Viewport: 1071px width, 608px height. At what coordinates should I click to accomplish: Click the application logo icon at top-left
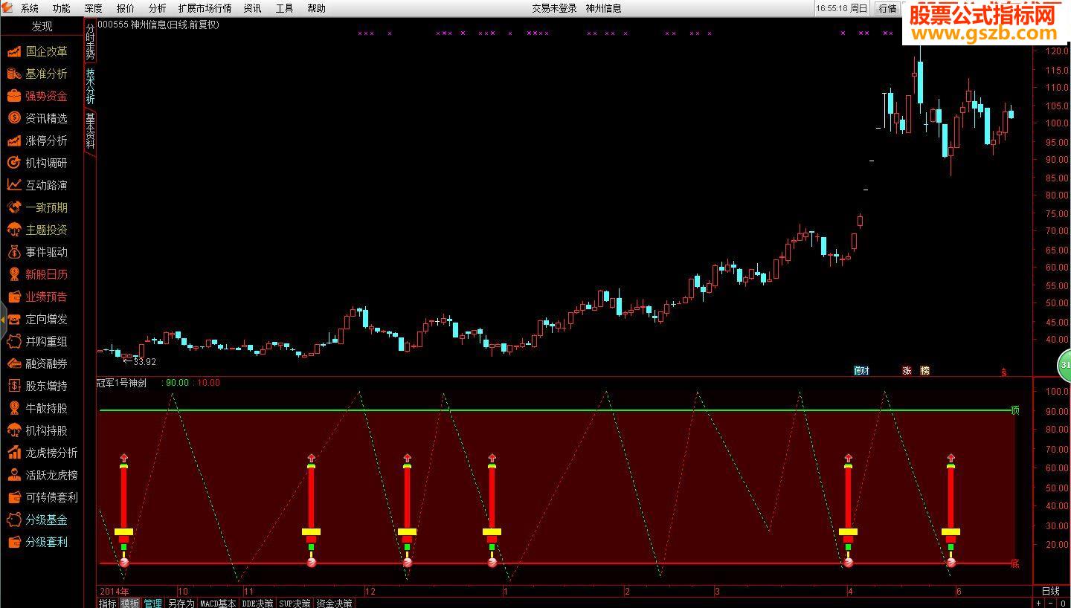pos(7,8)
